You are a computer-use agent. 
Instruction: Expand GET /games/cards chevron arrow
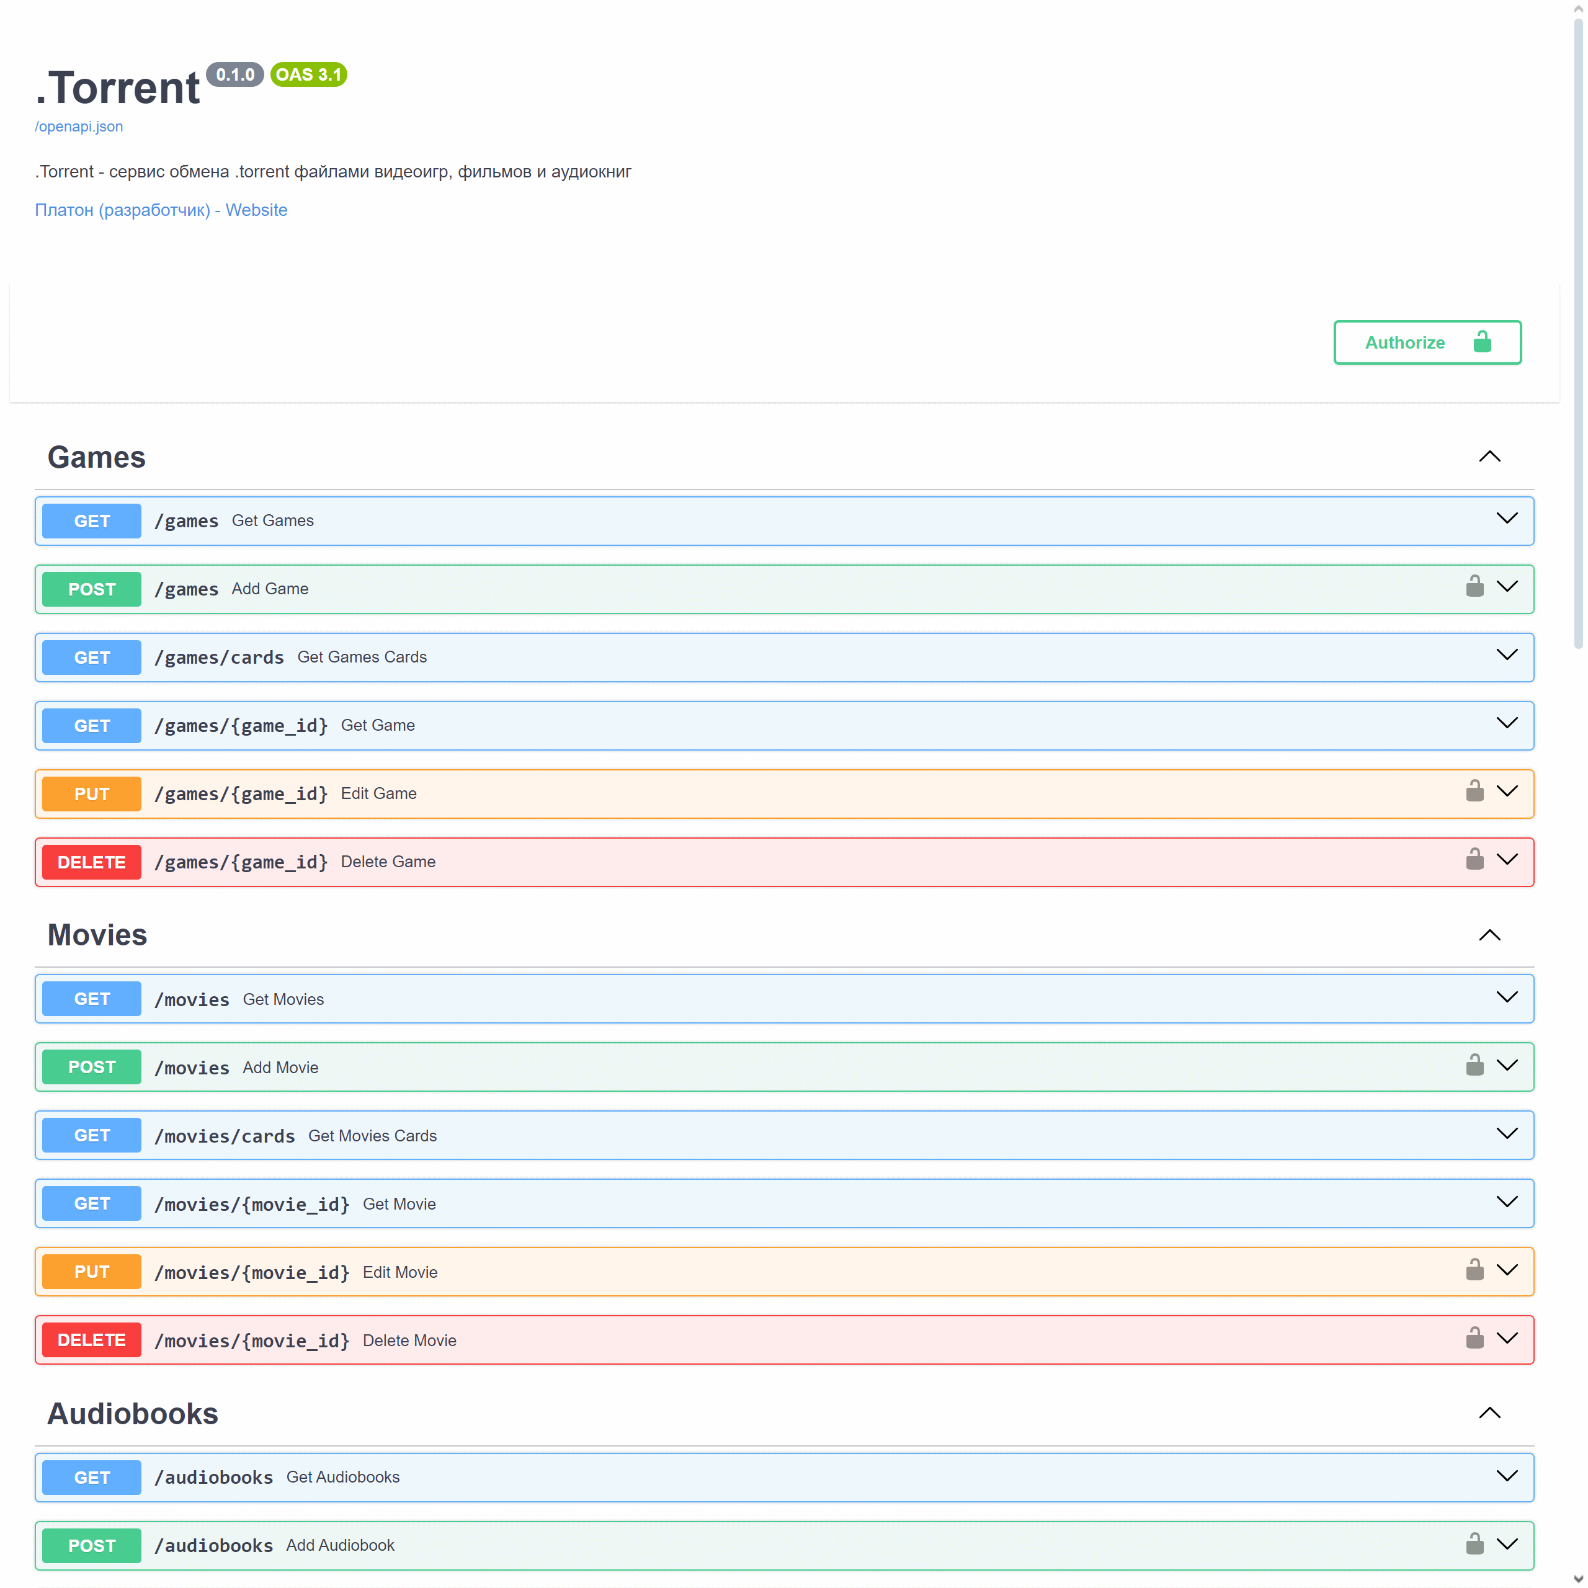[1507, 655]
